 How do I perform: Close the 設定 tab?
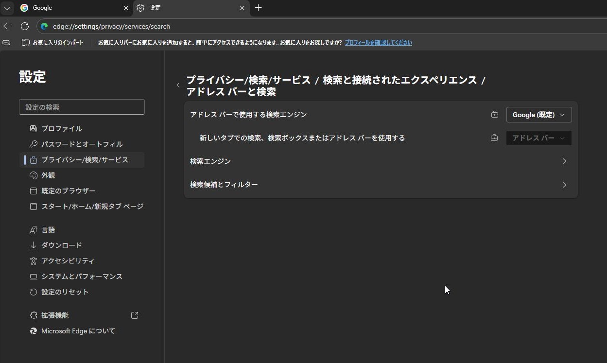point(242,8)
